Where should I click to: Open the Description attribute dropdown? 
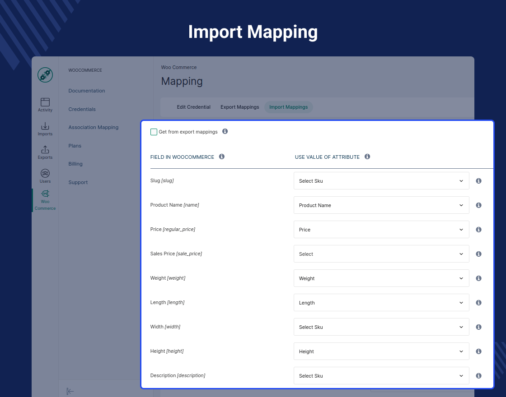[x=381, y=376]
